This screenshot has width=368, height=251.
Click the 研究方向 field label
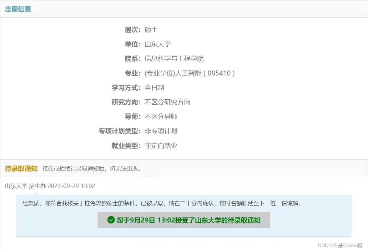click(126, 102)
